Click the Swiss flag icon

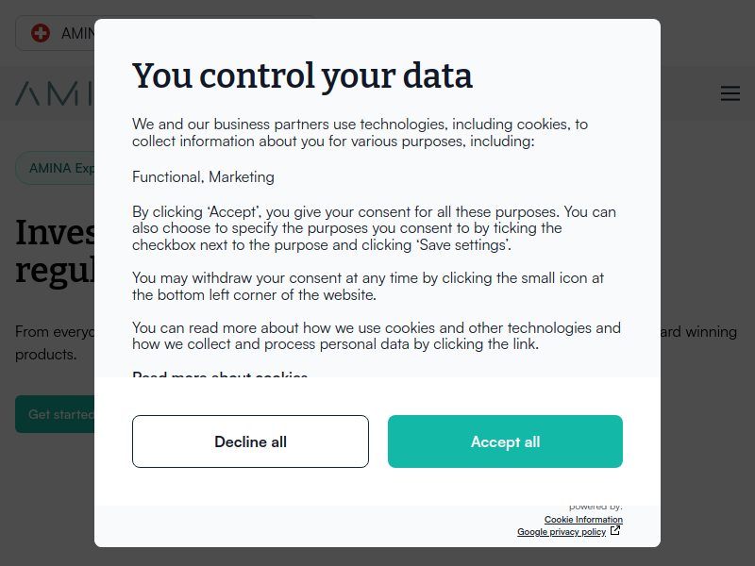pos(41,33)
